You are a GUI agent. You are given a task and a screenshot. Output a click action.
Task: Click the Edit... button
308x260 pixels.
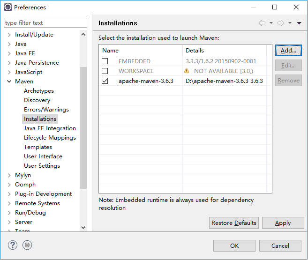click(x=288, y=65)
